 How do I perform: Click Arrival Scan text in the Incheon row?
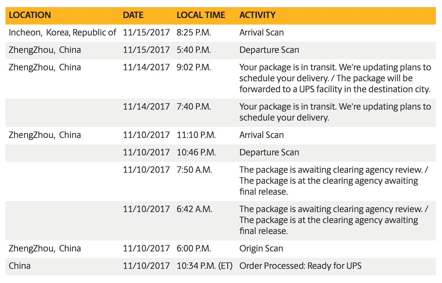(261, 33)
